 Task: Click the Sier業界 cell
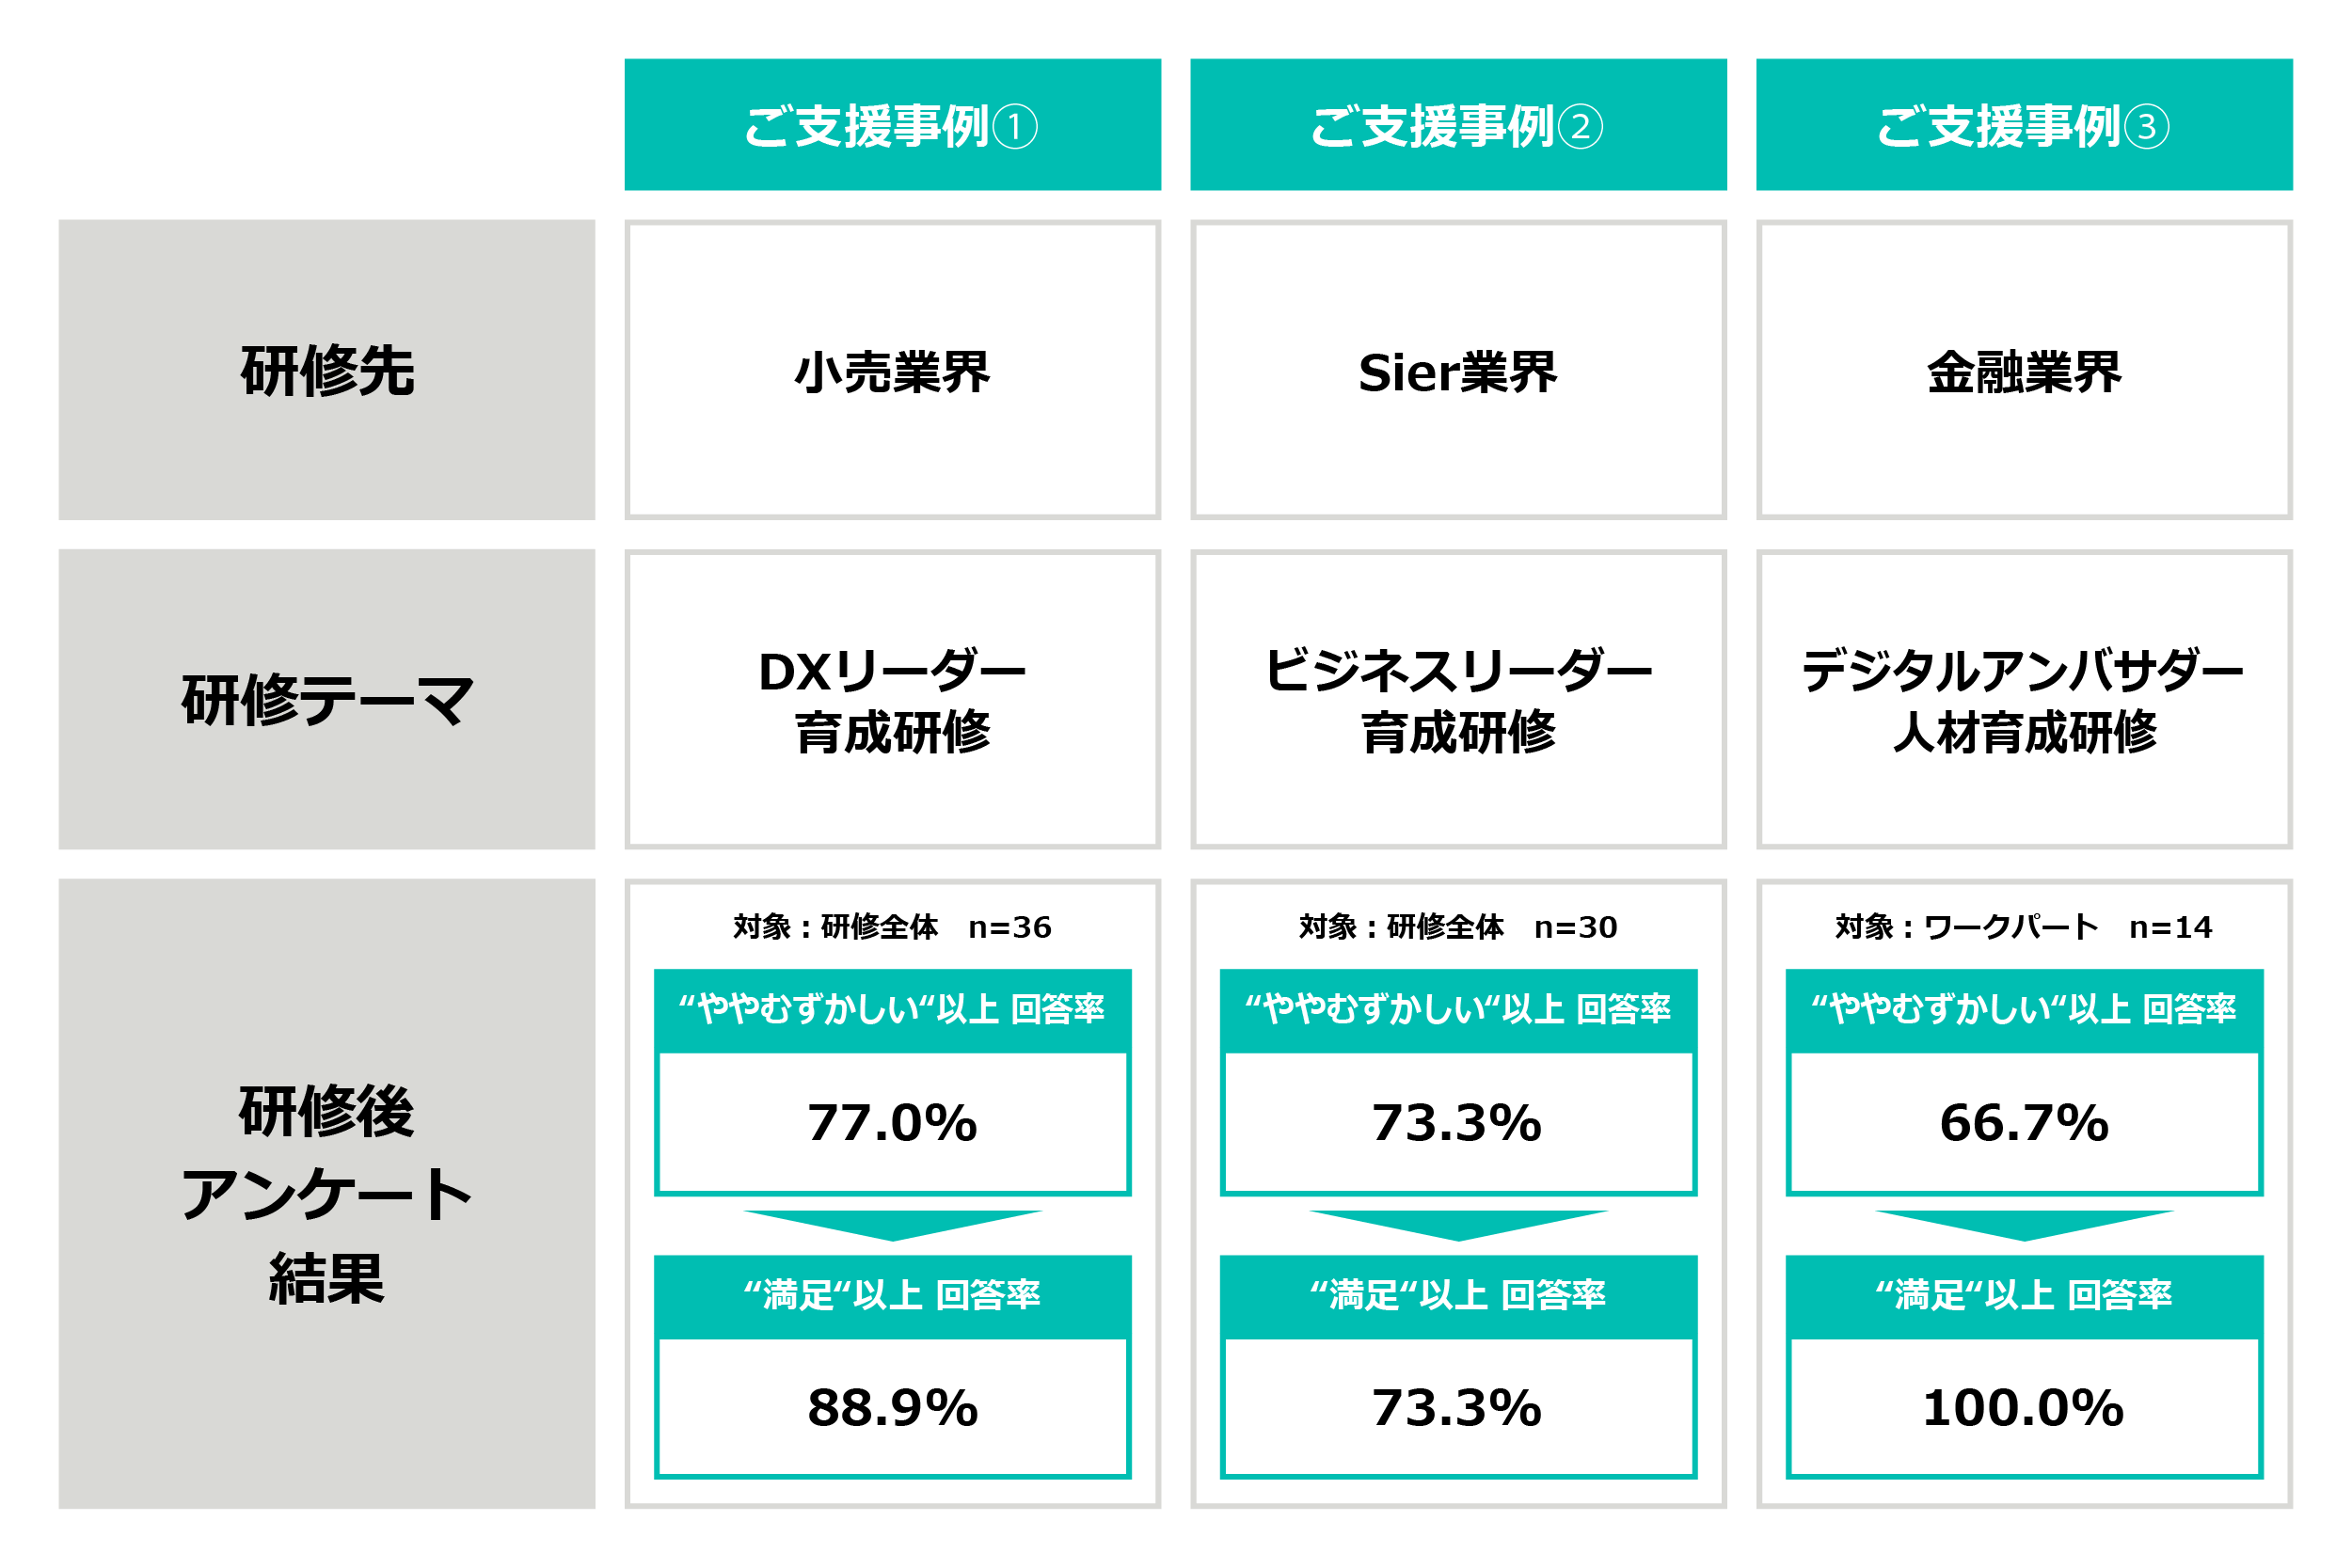pyautogui.click(x=1458, y=370)
